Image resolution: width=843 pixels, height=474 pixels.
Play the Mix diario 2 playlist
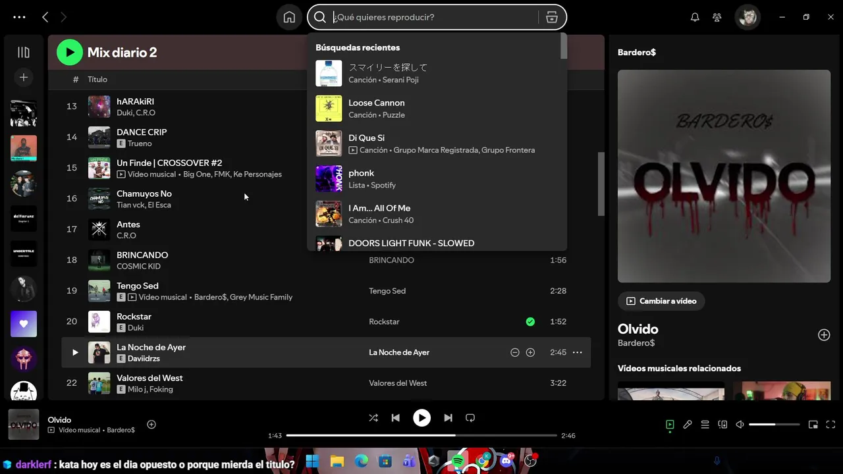(70, 52)
